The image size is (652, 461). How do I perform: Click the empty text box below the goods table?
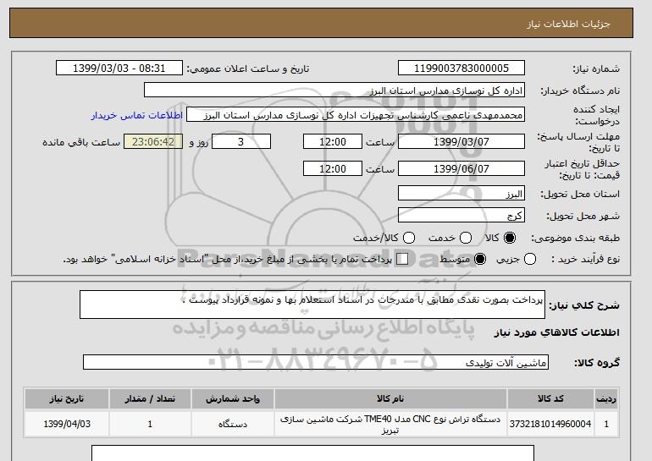312,453
